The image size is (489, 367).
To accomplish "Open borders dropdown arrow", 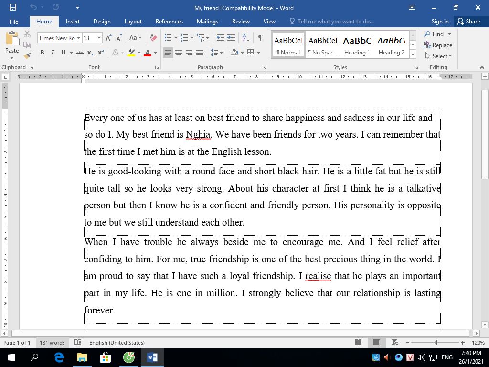I will [x=258, y=53].
